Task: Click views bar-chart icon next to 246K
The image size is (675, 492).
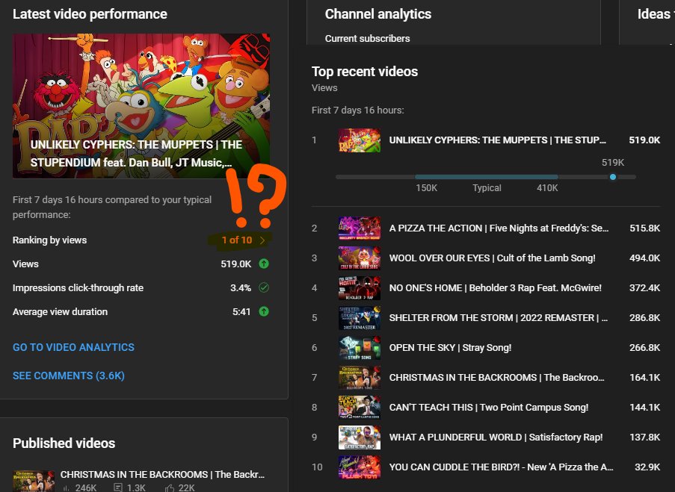Action: pos(67,488)
